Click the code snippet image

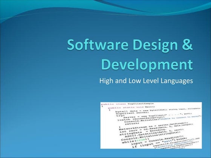click(151, 125)
